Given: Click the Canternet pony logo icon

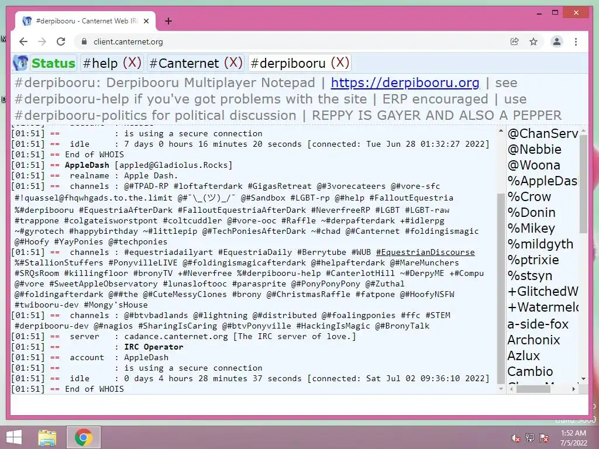Looking at the screenshot, I should tap(20, 63).
